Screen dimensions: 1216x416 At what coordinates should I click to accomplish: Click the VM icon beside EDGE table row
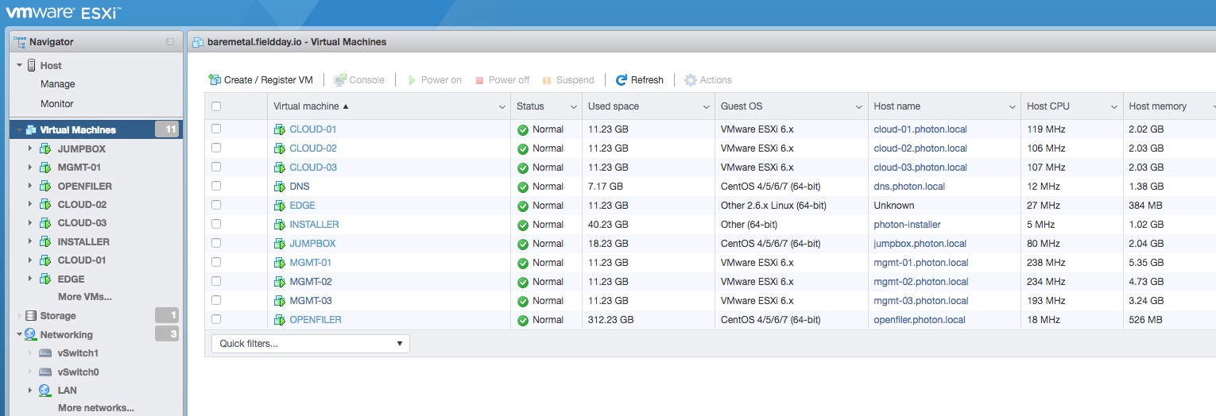(x=280, y=206)
